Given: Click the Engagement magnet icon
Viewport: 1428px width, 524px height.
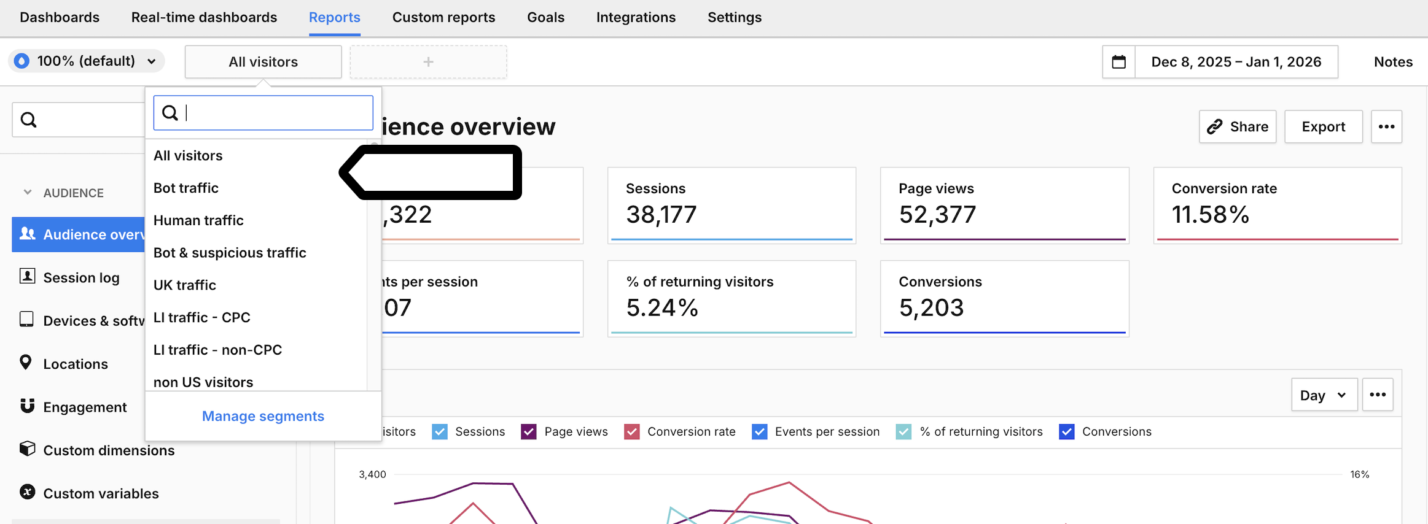Looking at the screenshot, I should tap(27, 406).
